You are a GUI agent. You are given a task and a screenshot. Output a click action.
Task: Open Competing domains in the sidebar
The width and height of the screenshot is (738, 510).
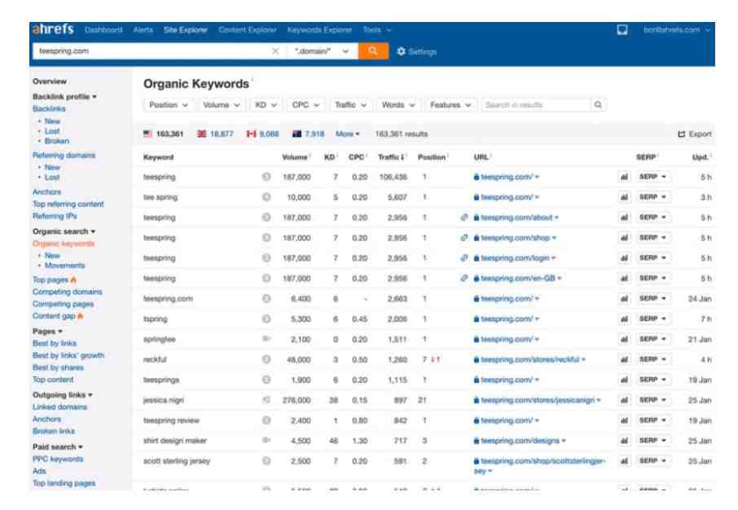(68, 292)
